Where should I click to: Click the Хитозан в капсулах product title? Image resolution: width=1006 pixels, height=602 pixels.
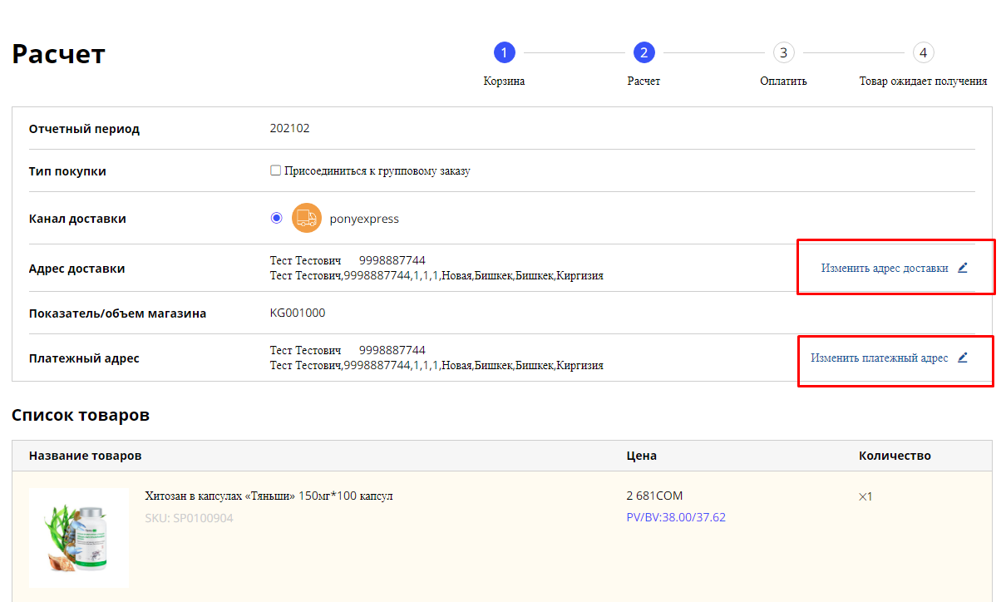269,496
